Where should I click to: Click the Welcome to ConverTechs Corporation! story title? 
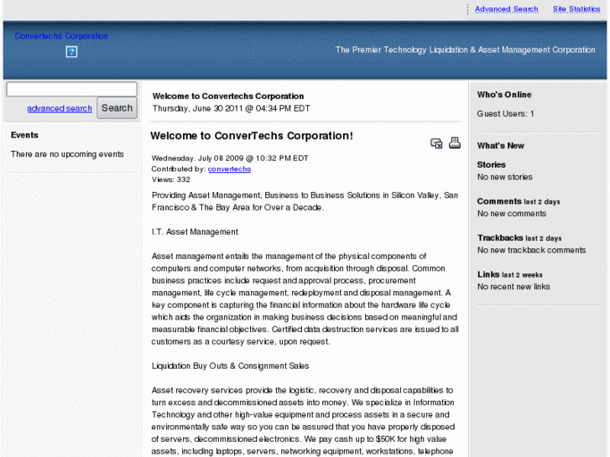[x=252, y=136]
